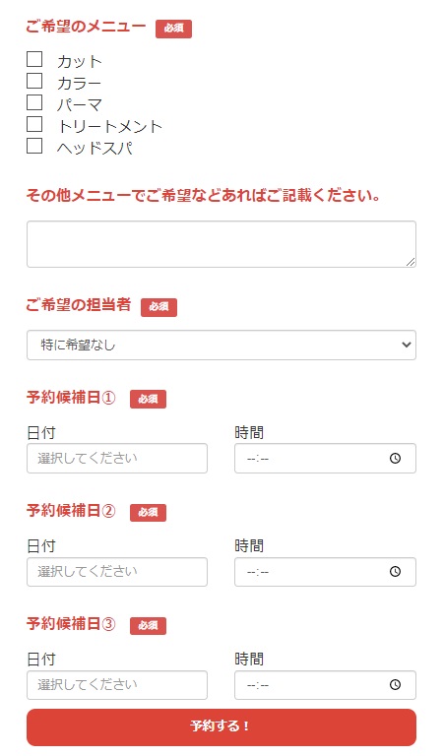This screenshot has width=443, height=756.
Task: Open the date picker for 予約候補日②
Action: (x=117, y=572)
